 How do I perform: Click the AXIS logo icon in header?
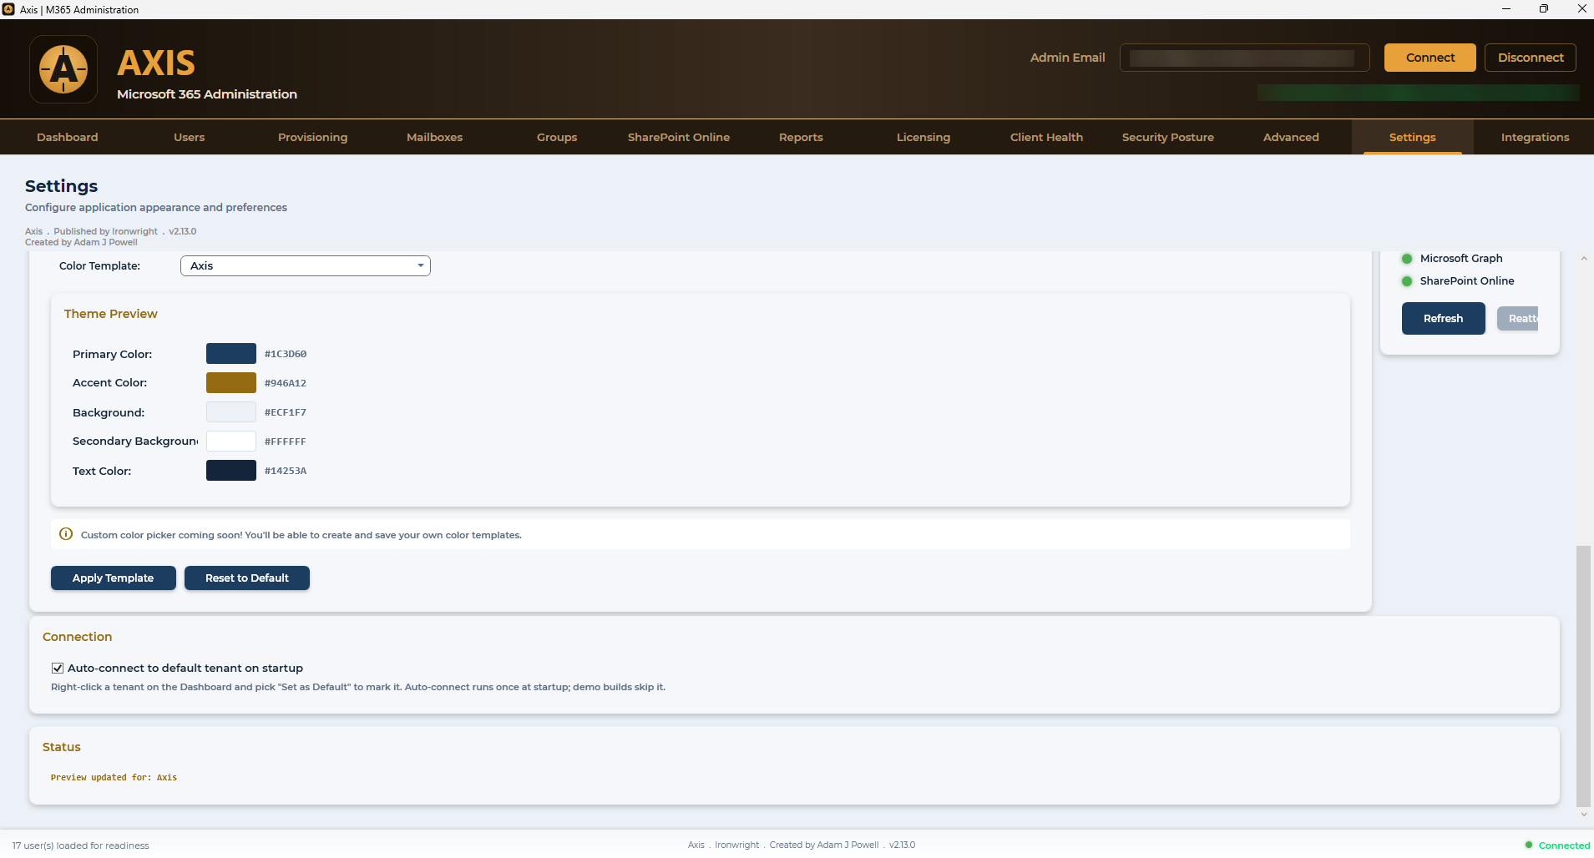(x=63, y=69)
